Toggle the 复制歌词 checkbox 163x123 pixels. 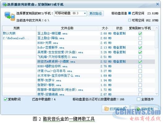[x=5, y=99]
